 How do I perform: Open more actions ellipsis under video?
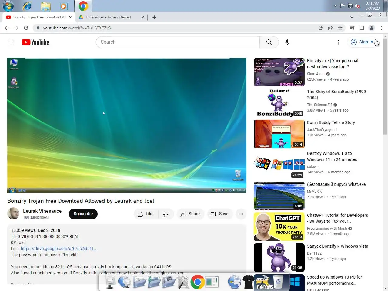point(241,214)
